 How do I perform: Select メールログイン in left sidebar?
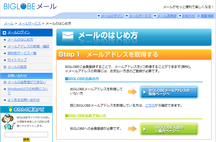pyautogui.click(x=19, y=32)
